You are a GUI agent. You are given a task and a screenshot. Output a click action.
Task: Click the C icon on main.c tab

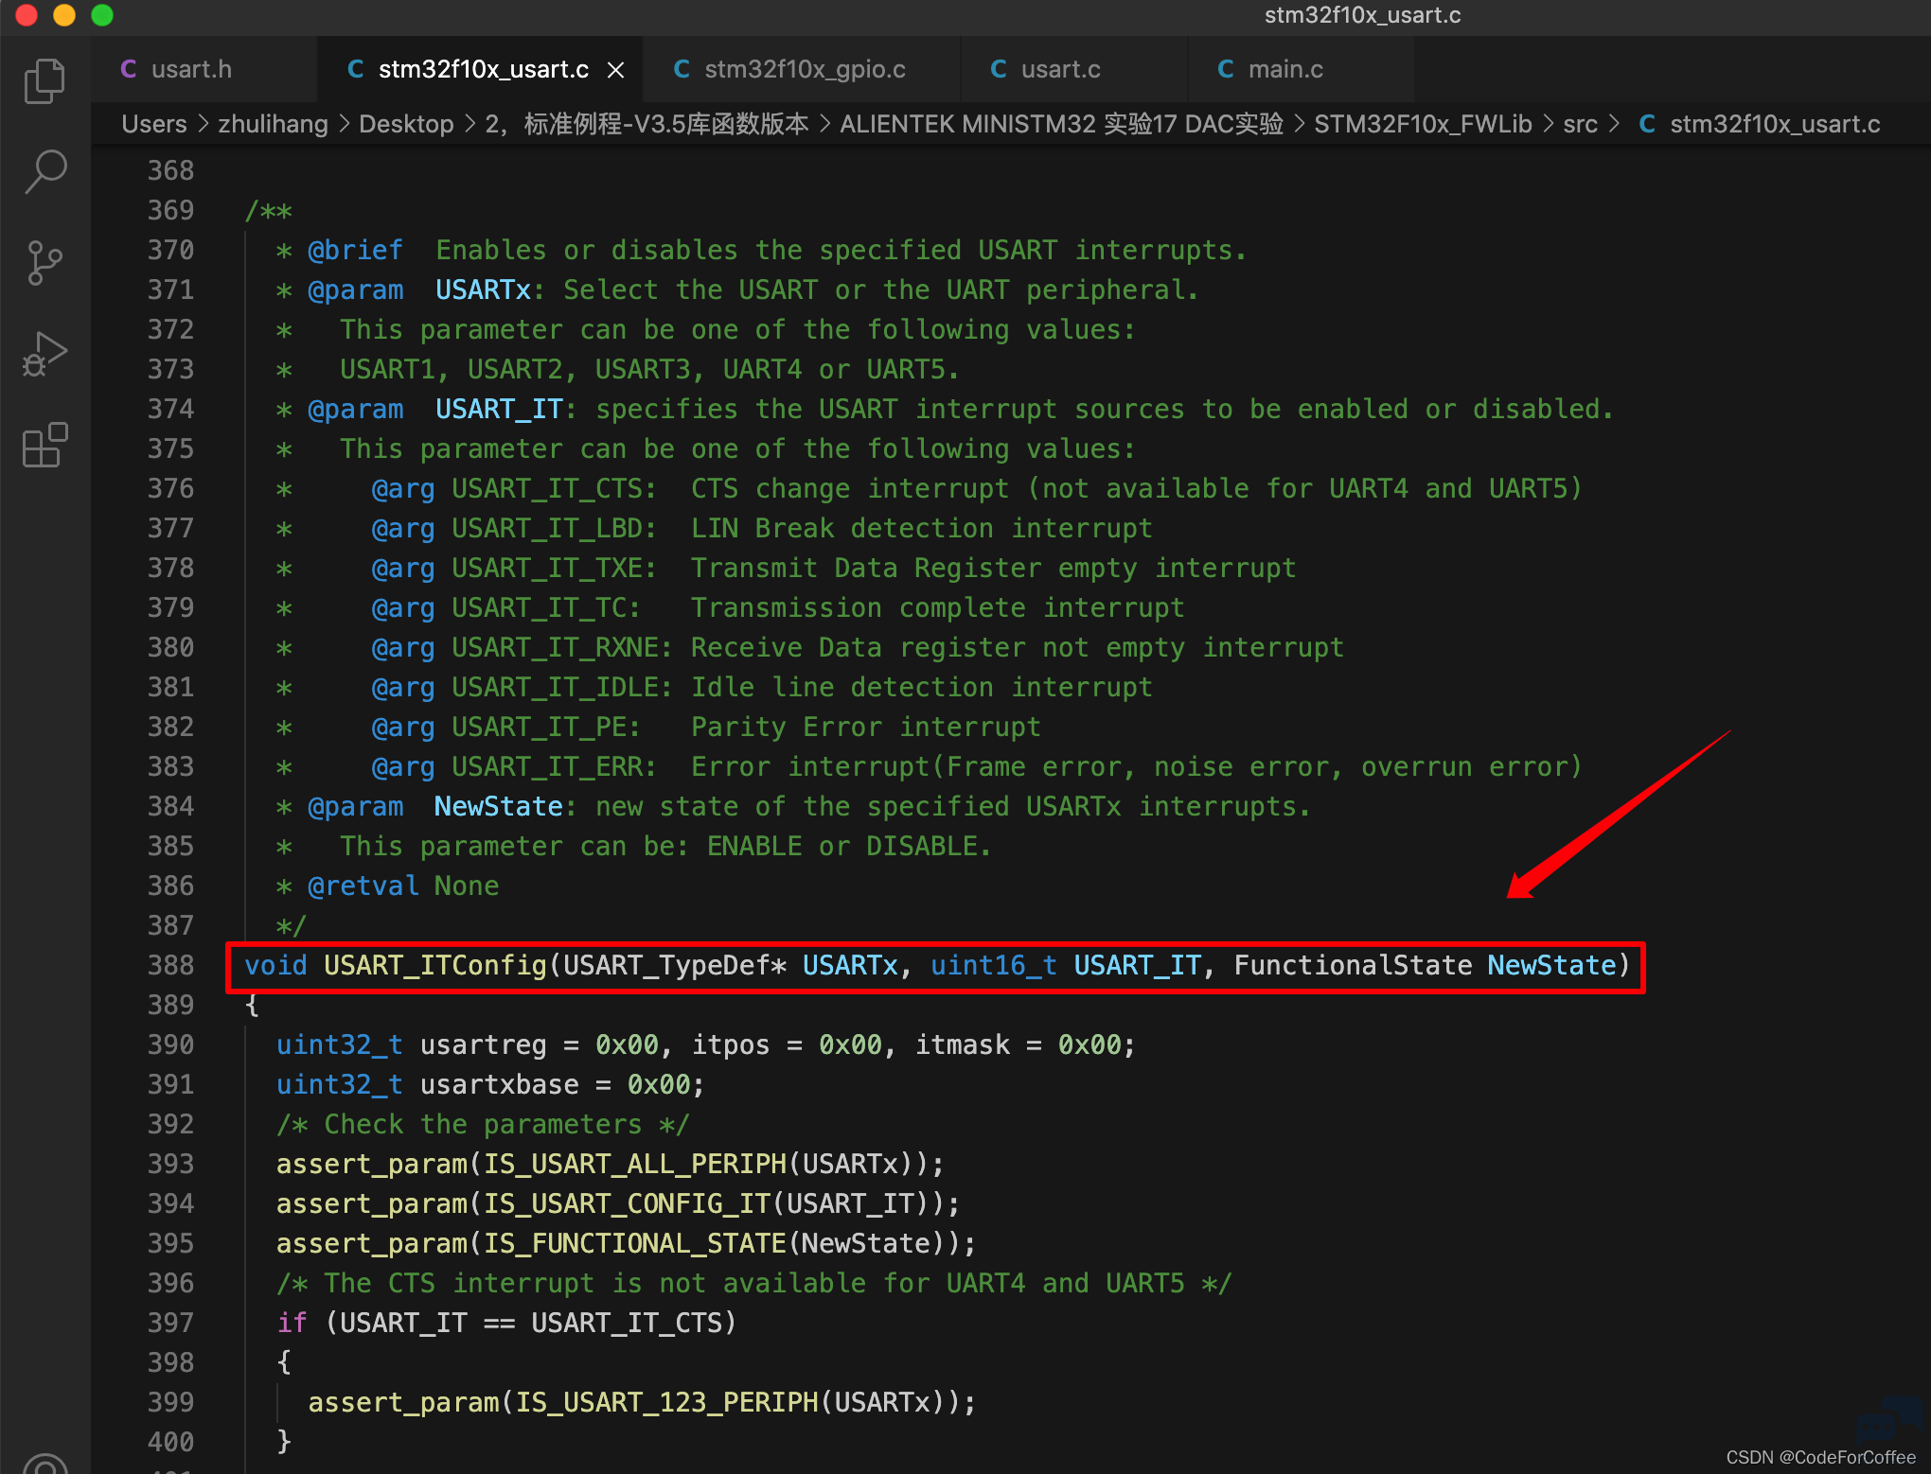[x=1226, y=69]
